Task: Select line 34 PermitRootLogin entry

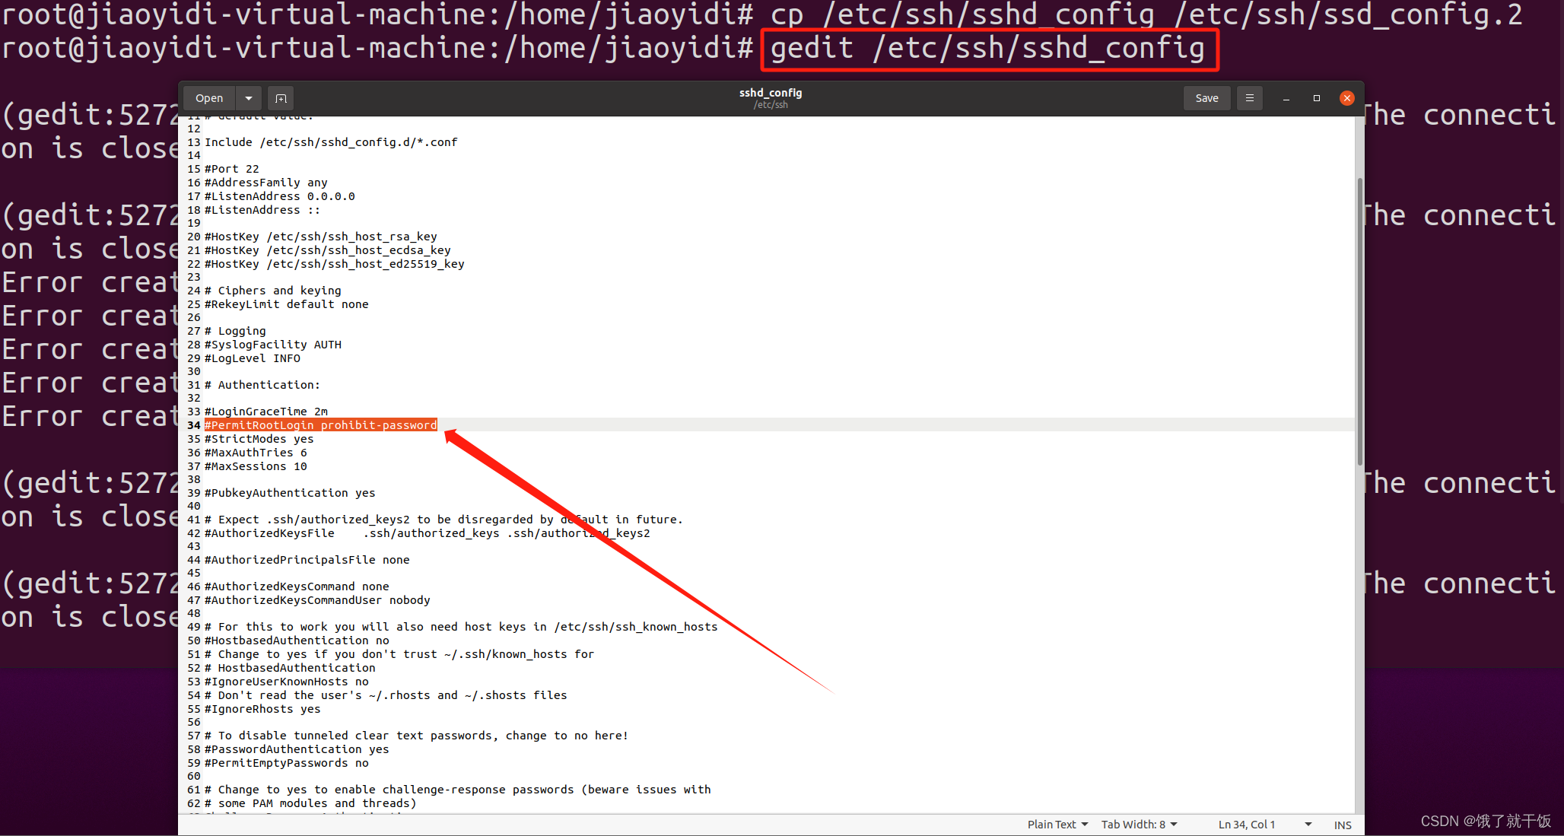Action: (x=319, y=425)
